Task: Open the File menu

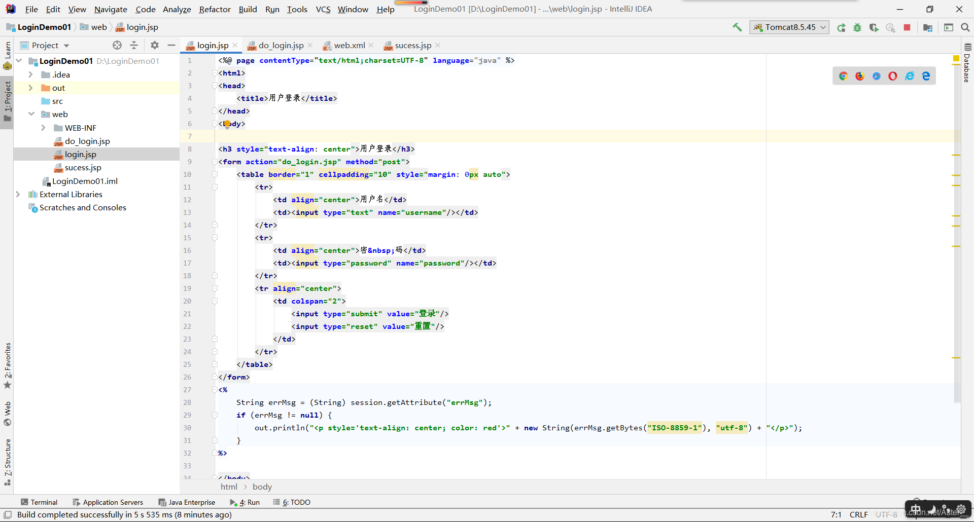Action: pos(31,9)
